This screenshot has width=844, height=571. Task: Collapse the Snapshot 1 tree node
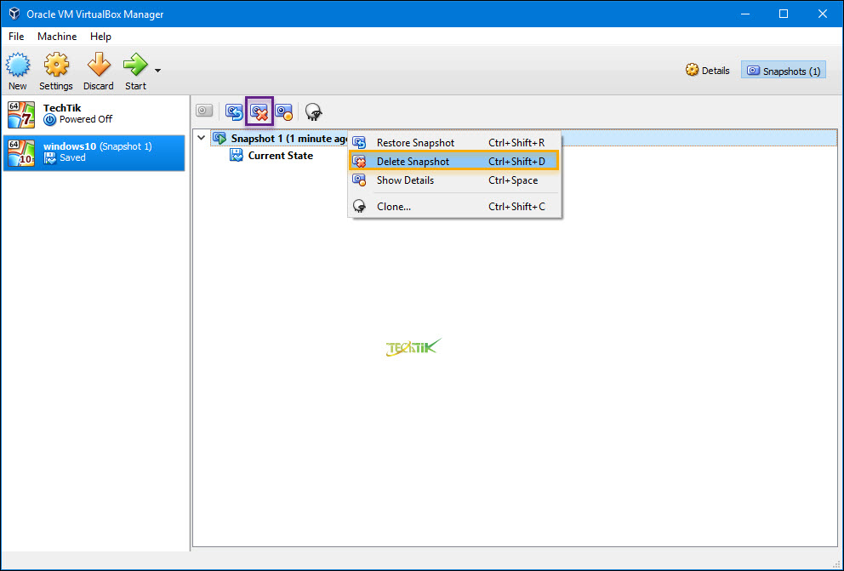[x=201, y=138]
